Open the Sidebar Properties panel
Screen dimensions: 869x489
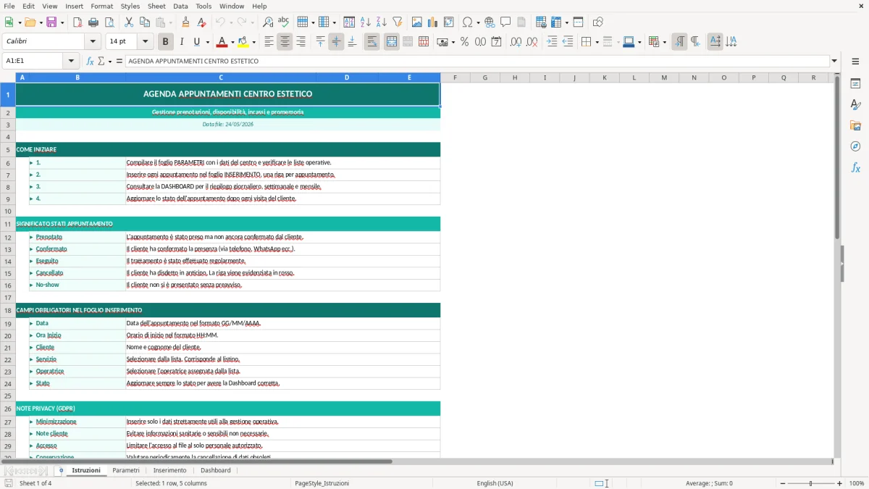(855, 83)
